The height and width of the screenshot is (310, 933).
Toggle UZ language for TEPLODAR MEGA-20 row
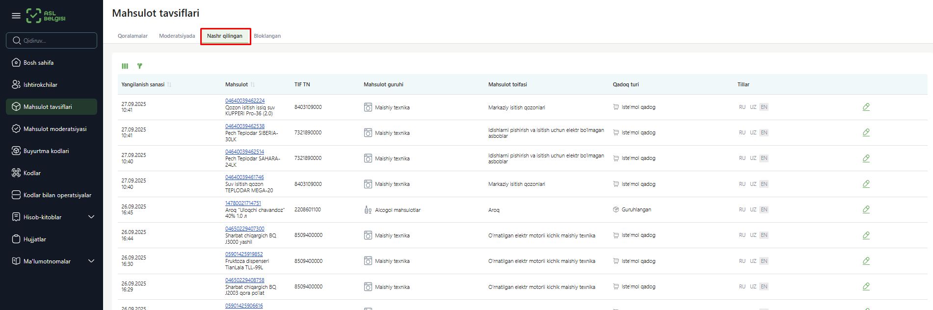pyautogui.click(x=753, y=184)
